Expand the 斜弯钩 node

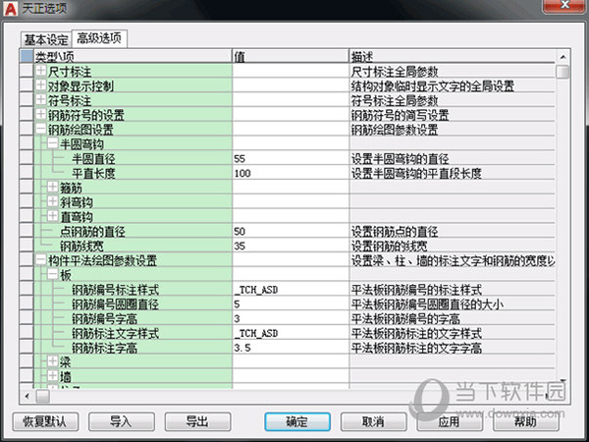53,201
